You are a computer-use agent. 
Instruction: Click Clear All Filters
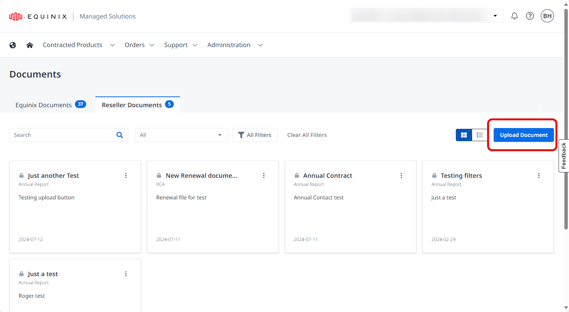[x=307, y=135]
